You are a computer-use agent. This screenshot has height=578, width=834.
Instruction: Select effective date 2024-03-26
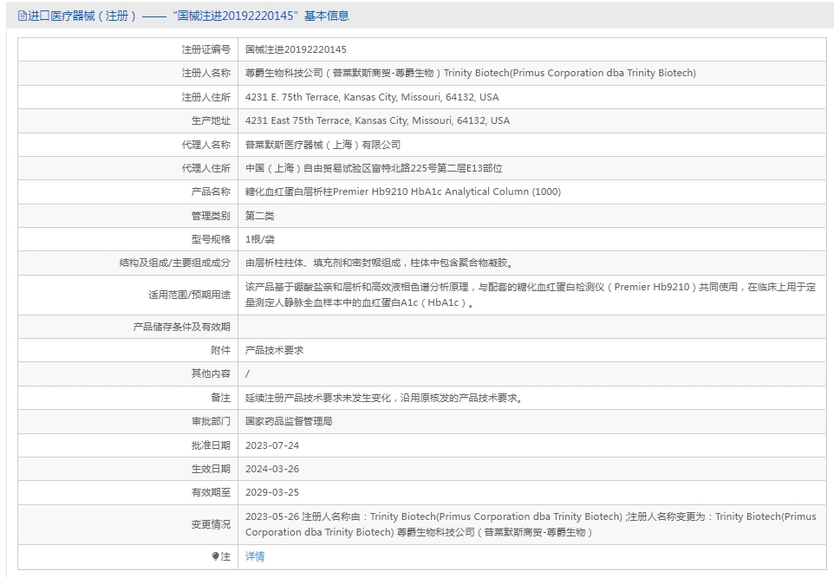click(272, 469)
